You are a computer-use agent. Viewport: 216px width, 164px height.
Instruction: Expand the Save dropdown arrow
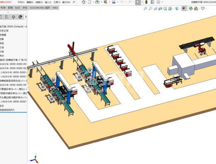point(110,2)
